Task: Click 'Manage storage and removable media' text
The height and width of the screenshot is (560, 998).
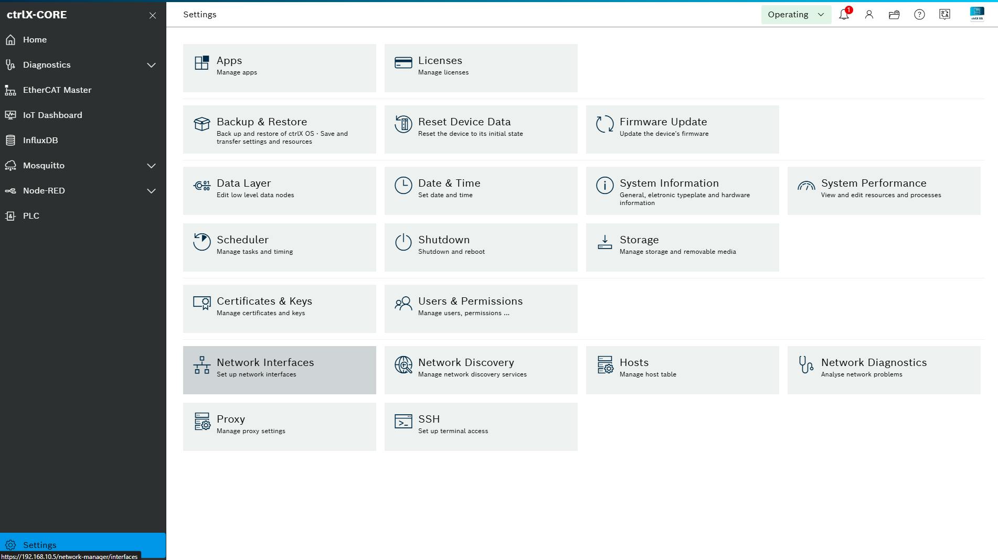Action: click(x=678, y=252)
